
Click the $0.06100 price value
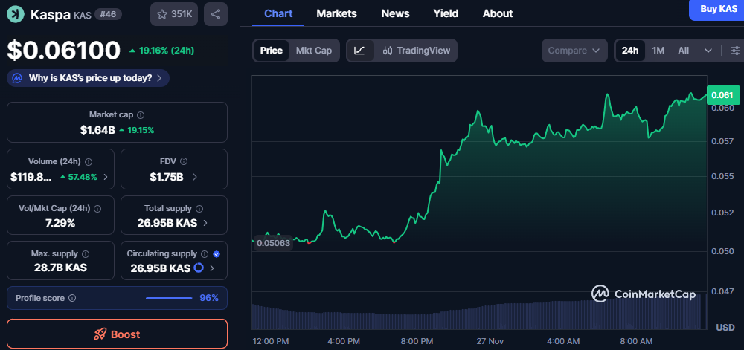(x=63, y=51)
